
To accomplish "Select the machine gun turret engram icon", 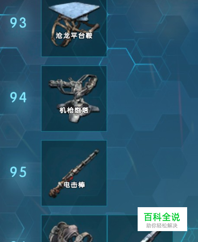I will pyautogui.click(x=74, y=98).
